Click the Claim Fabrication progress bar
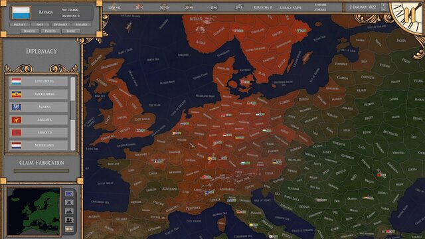This screenshot has width=425, height=239. (41, 171)
